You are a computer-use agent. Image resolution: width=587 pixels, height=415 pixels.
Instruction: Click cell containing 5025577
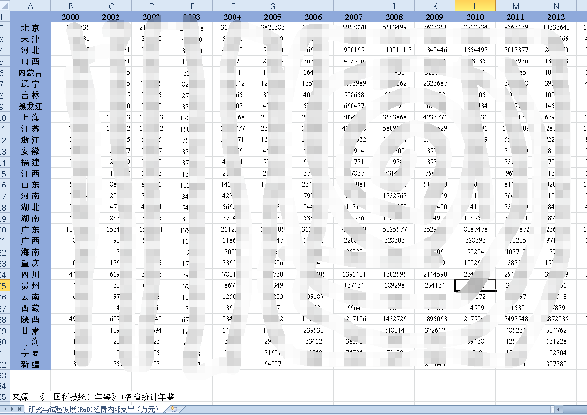(394, 230)
